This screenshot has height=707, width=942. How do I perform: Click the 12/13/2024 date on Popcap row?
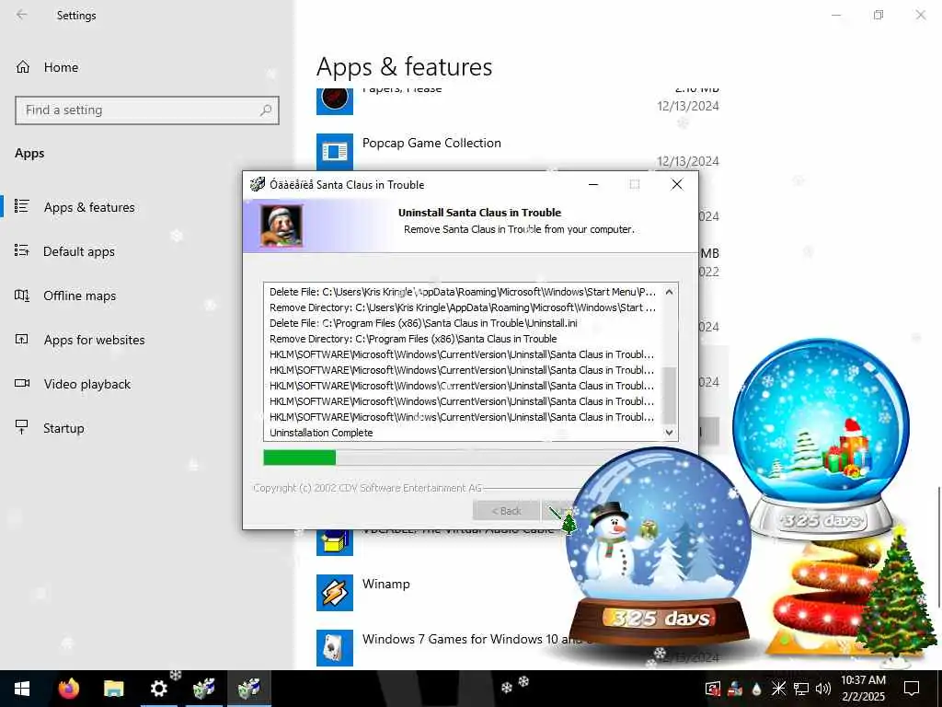(x=687, y=161)
